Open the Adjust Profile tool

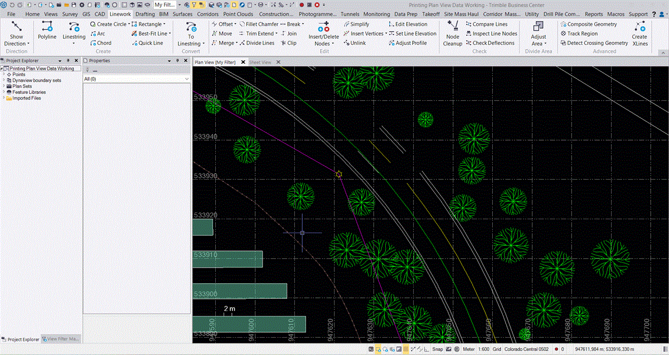408,43
